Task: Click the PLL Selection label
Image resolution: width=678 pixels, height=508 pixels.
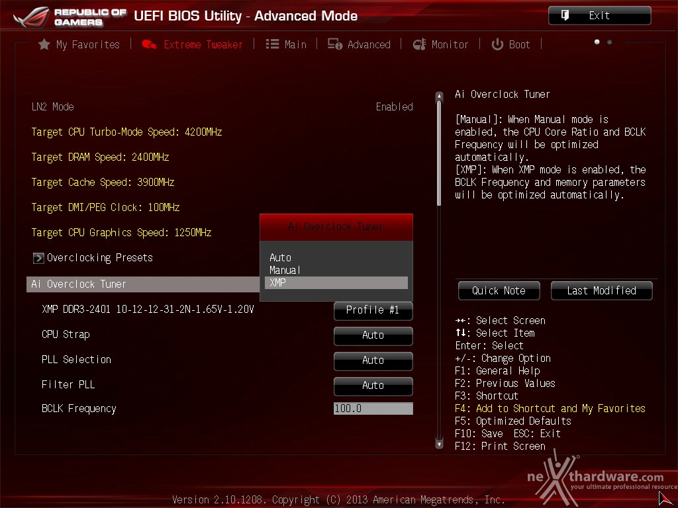Action: click(x=76, y=359)
